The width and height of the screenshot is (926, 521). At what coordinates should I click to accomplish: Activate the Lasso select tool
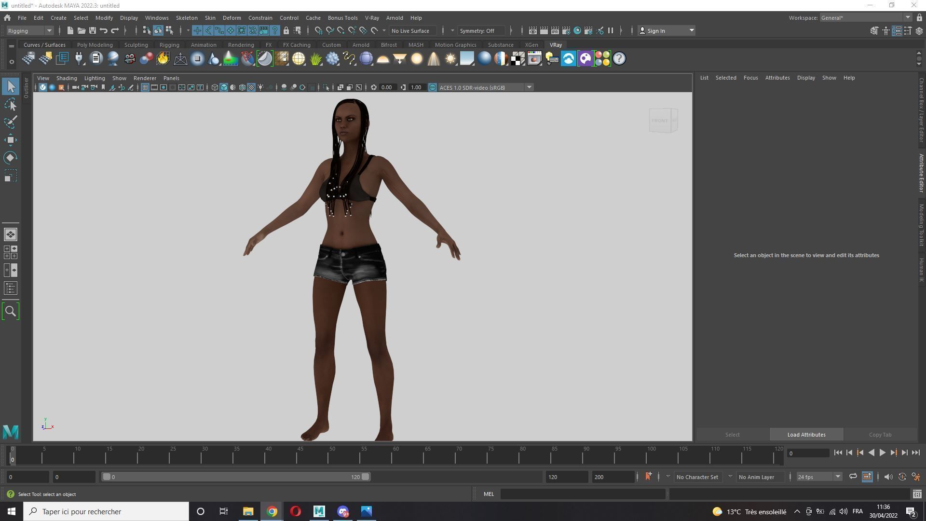point(10,104)
